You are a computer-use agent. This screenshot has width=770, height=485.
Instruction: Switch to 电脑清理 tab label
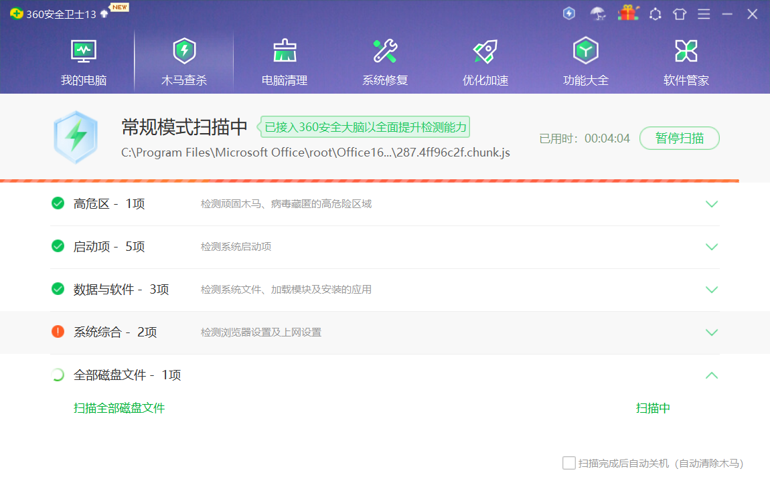point(285,80)
